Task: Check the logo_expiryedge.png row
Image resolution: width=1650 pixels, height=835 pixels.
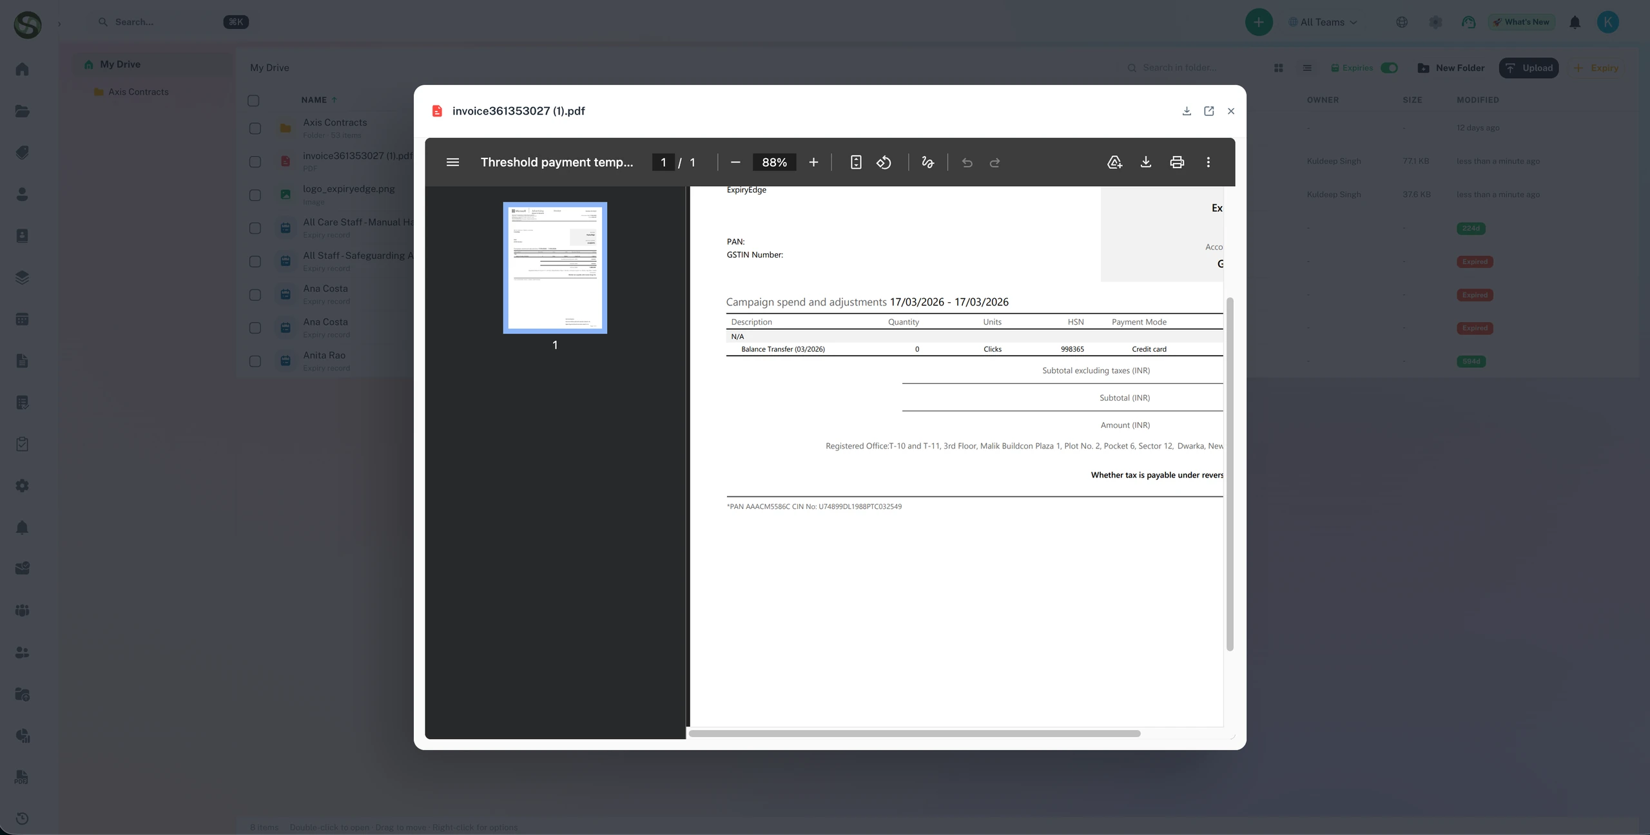Action: pos(255,195)
